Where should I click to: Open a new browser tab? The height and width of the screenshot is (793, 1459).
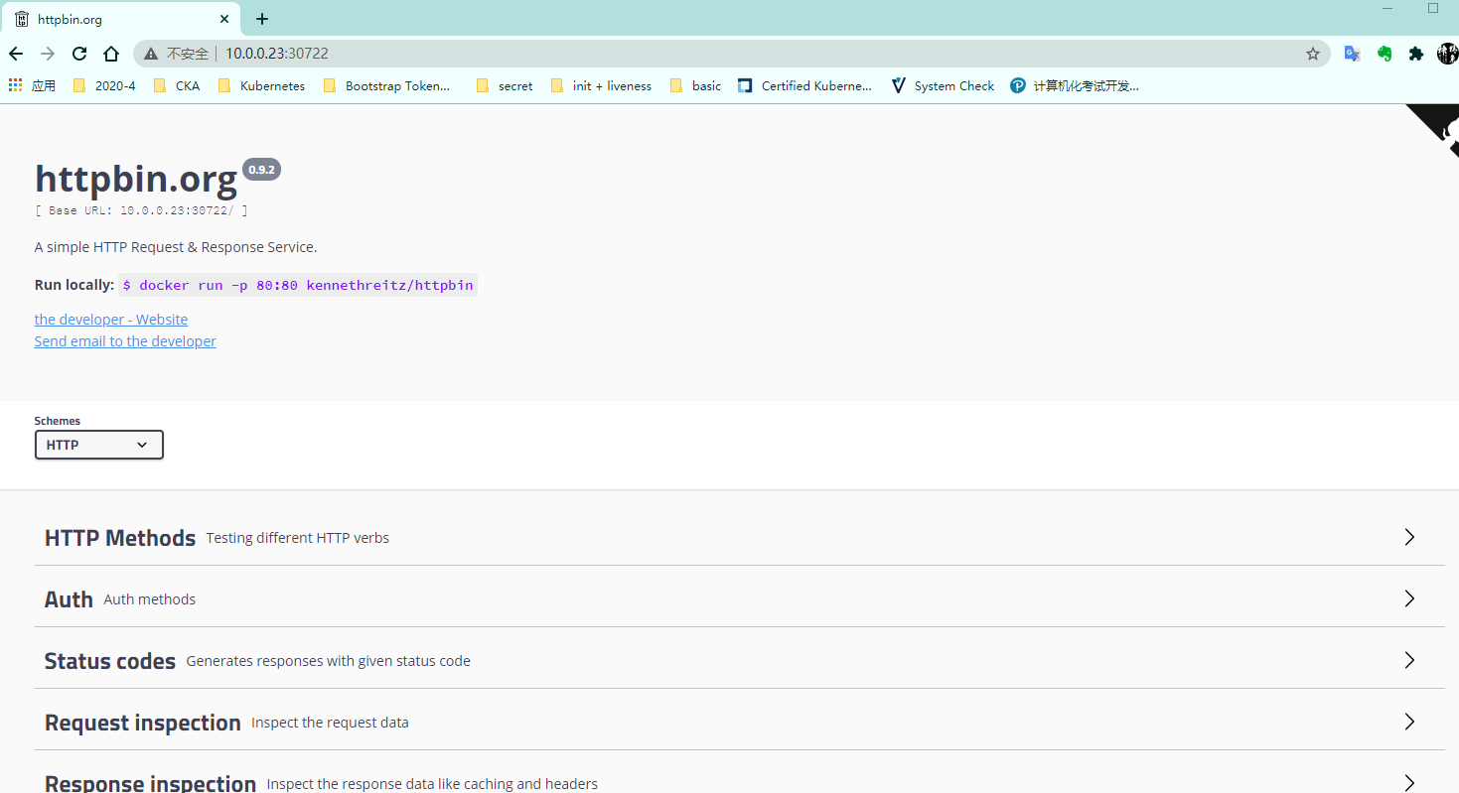(x=262, y=19)
